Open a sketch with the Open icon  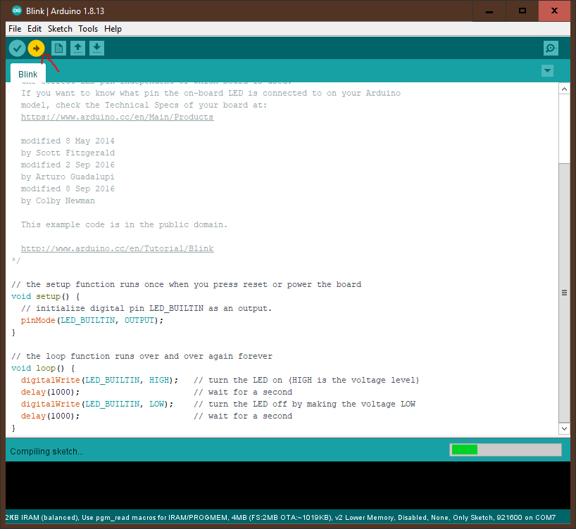tap(77, 48)
